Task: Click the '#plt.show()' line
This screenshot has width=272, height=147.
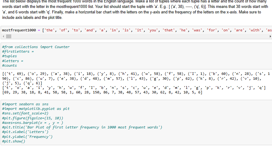Action: coord(13,141)
